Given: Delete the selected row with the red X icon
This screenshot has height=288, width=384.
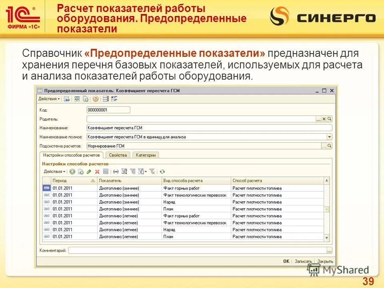Looking at the screenshot, I should [97, 171].
